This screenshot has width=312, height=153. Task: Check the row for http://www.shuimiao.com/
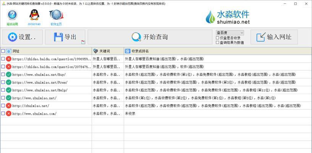pos(3,113)
